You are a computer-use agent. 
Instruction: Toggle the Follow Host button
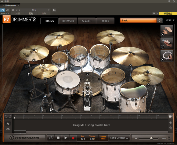click(x=103, y=138)
